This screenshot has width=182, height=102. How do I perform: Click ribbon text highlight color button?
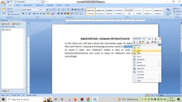48,14
